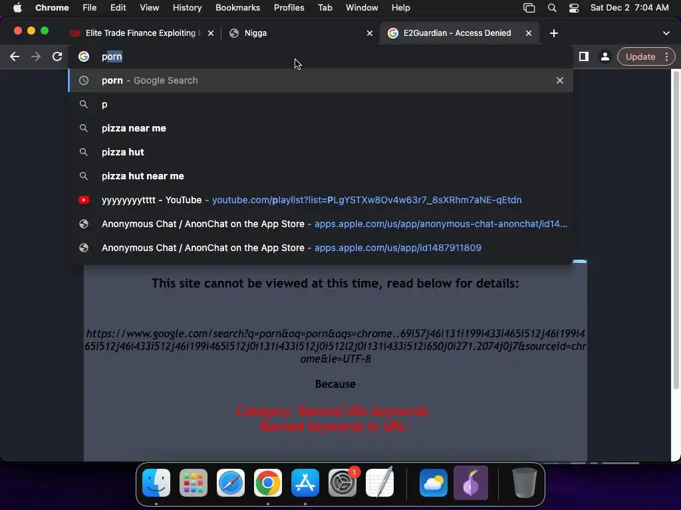The image size is (681, 510).
Task: Select the 'pizza near me' suggestion
Action: coord(321,128)
